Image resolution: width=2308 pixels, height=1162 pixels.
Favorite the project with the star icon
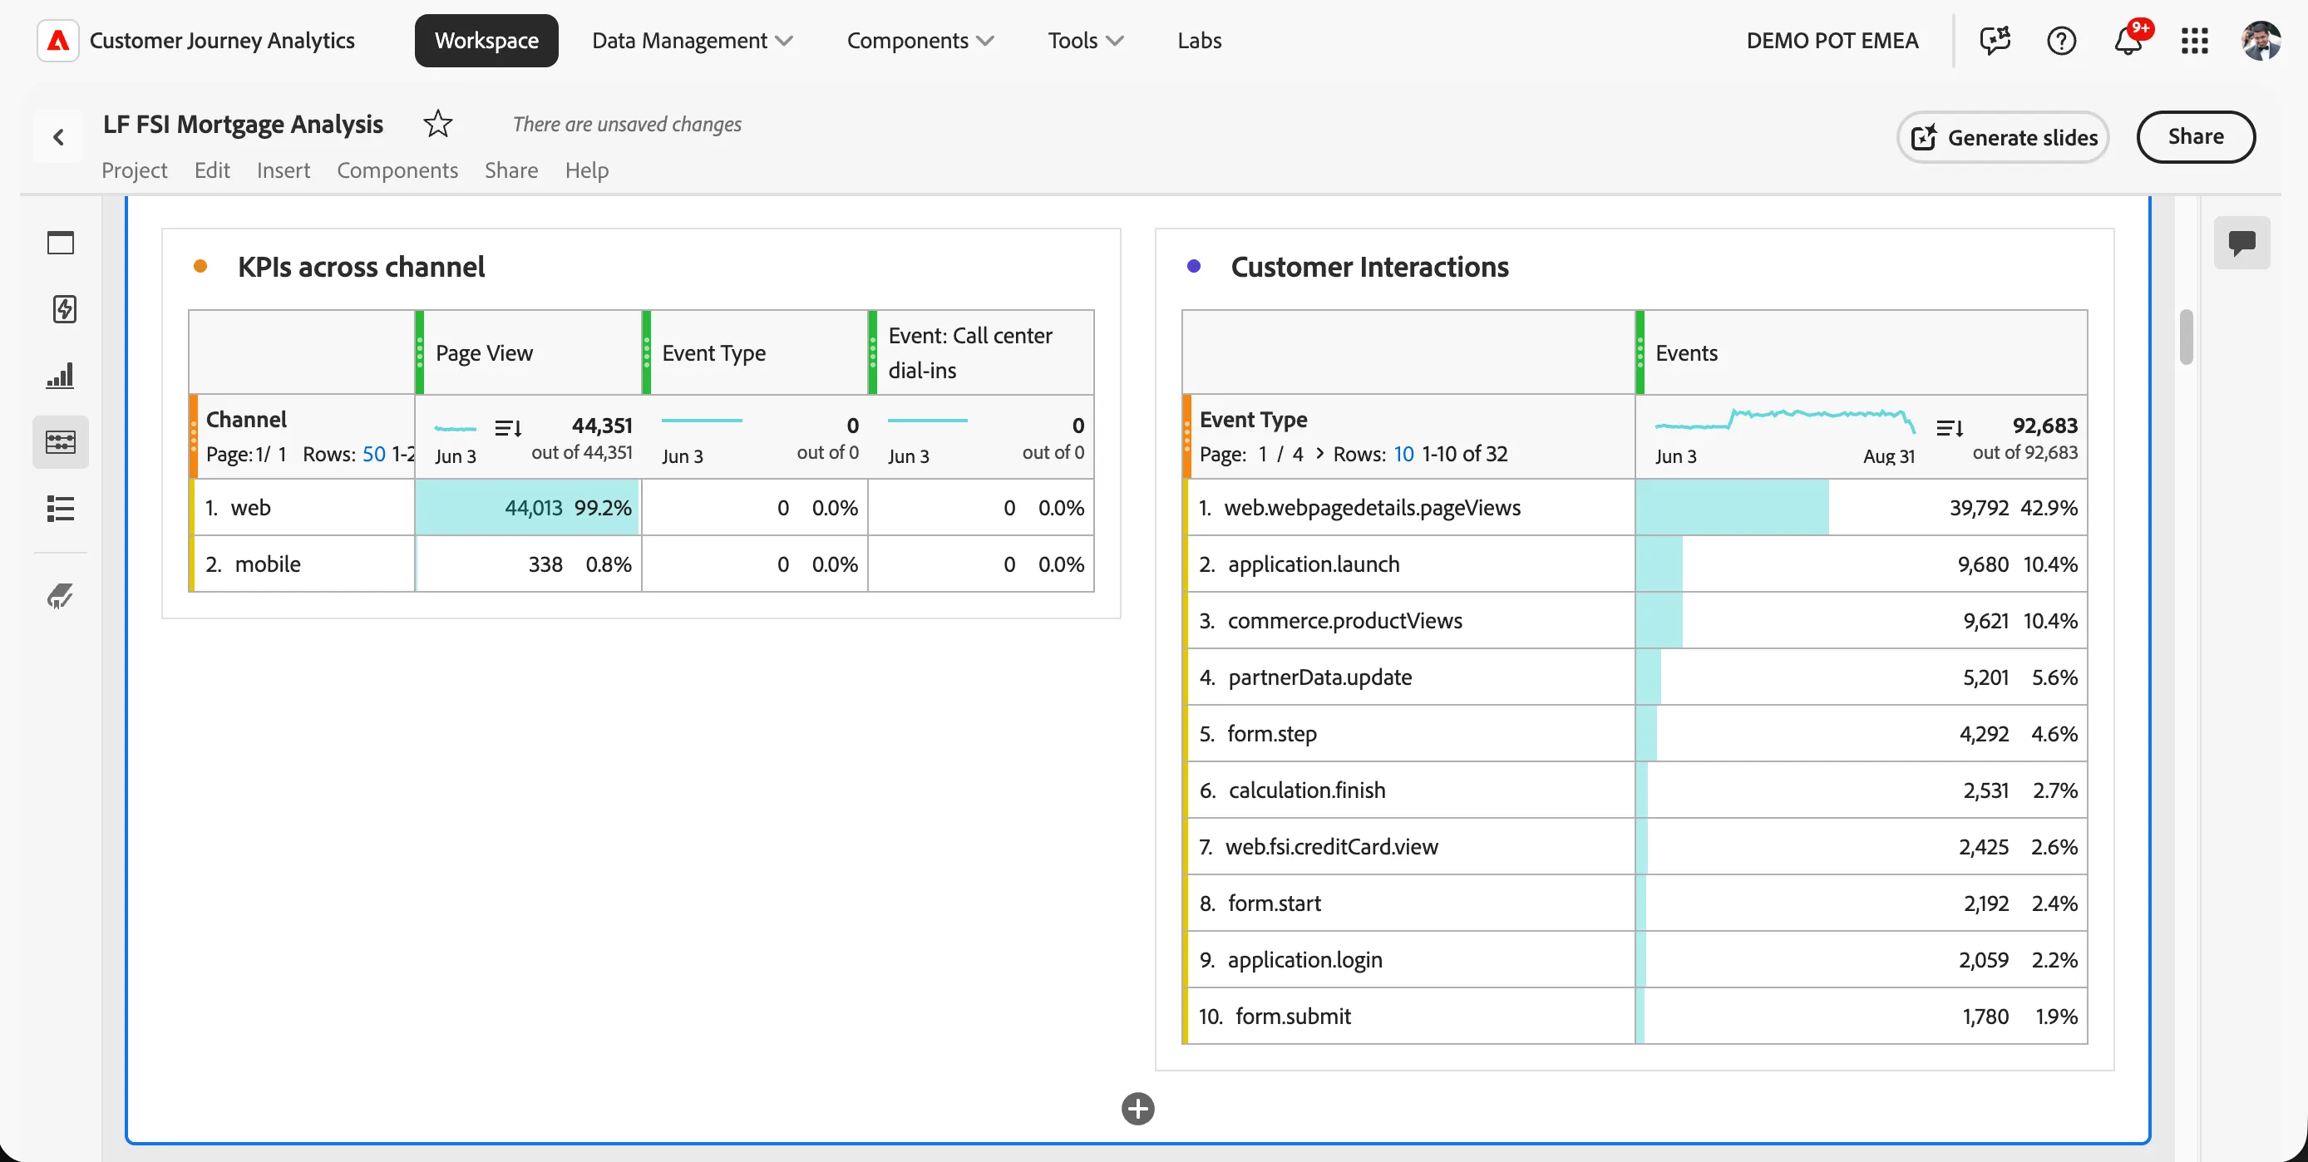pos(437,124)
